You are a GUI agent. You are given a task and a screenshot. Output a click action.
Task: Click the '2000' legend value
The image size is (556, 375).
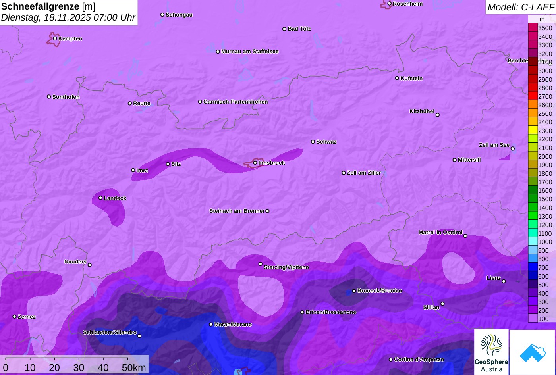point(545,156)
